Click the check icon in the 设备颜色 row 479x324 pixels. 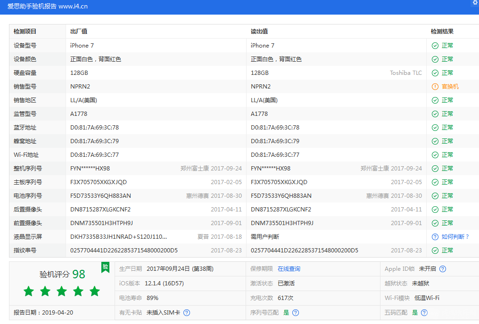[435, 59]
